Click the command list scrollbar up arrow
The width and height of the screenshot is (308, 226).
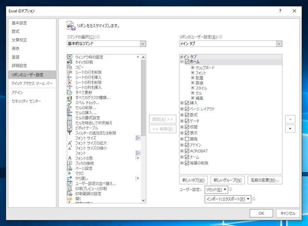point(143,57)
